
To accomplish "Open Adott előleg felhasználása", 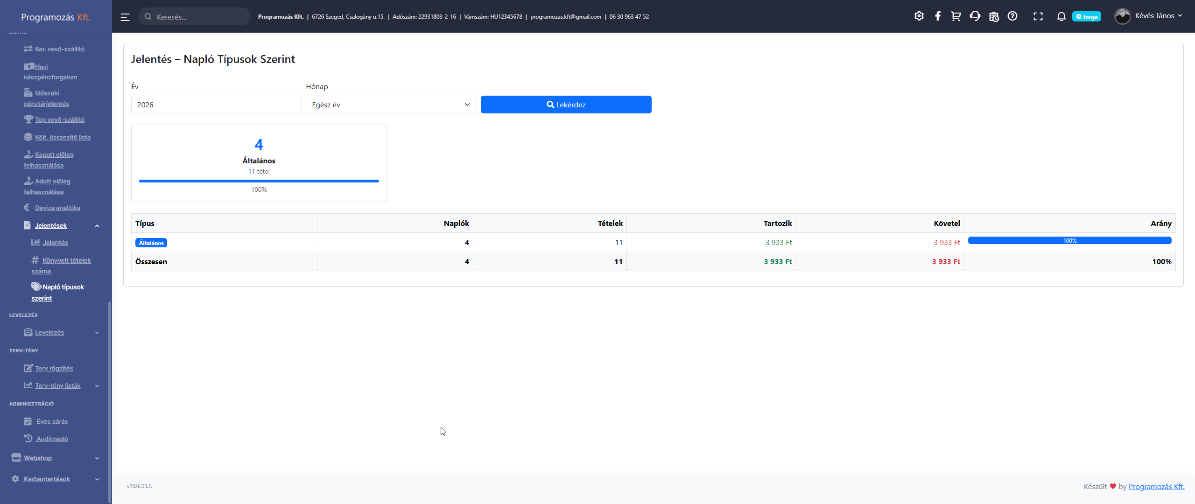I will click(47, 187).
